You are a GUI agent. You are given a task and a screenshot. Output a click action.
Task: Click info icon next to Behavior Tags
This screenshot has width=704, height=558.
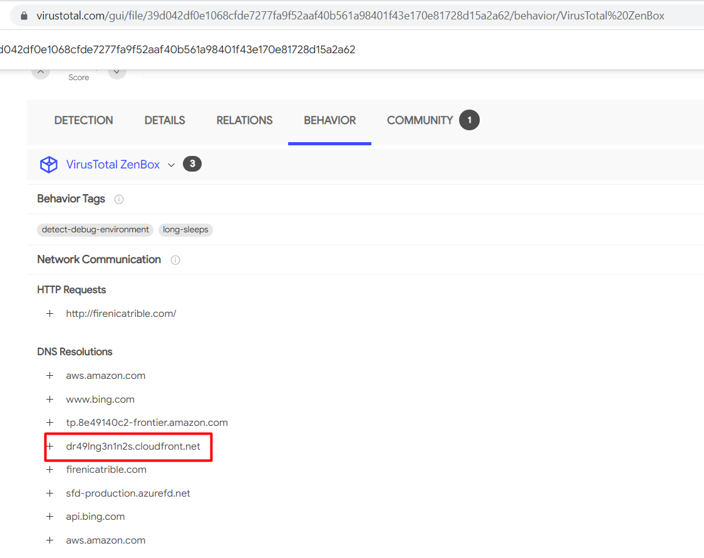[x=119, y=199]
